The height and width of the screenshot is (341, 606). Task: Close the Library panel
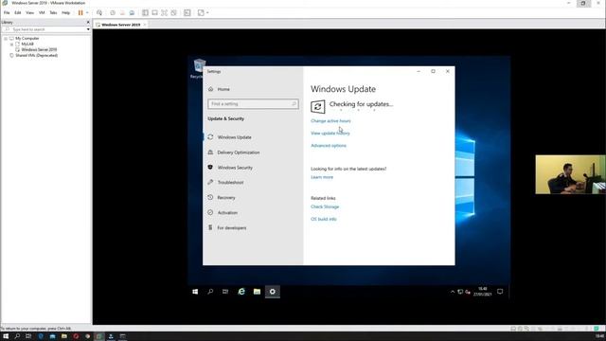[x=88, y=23]
